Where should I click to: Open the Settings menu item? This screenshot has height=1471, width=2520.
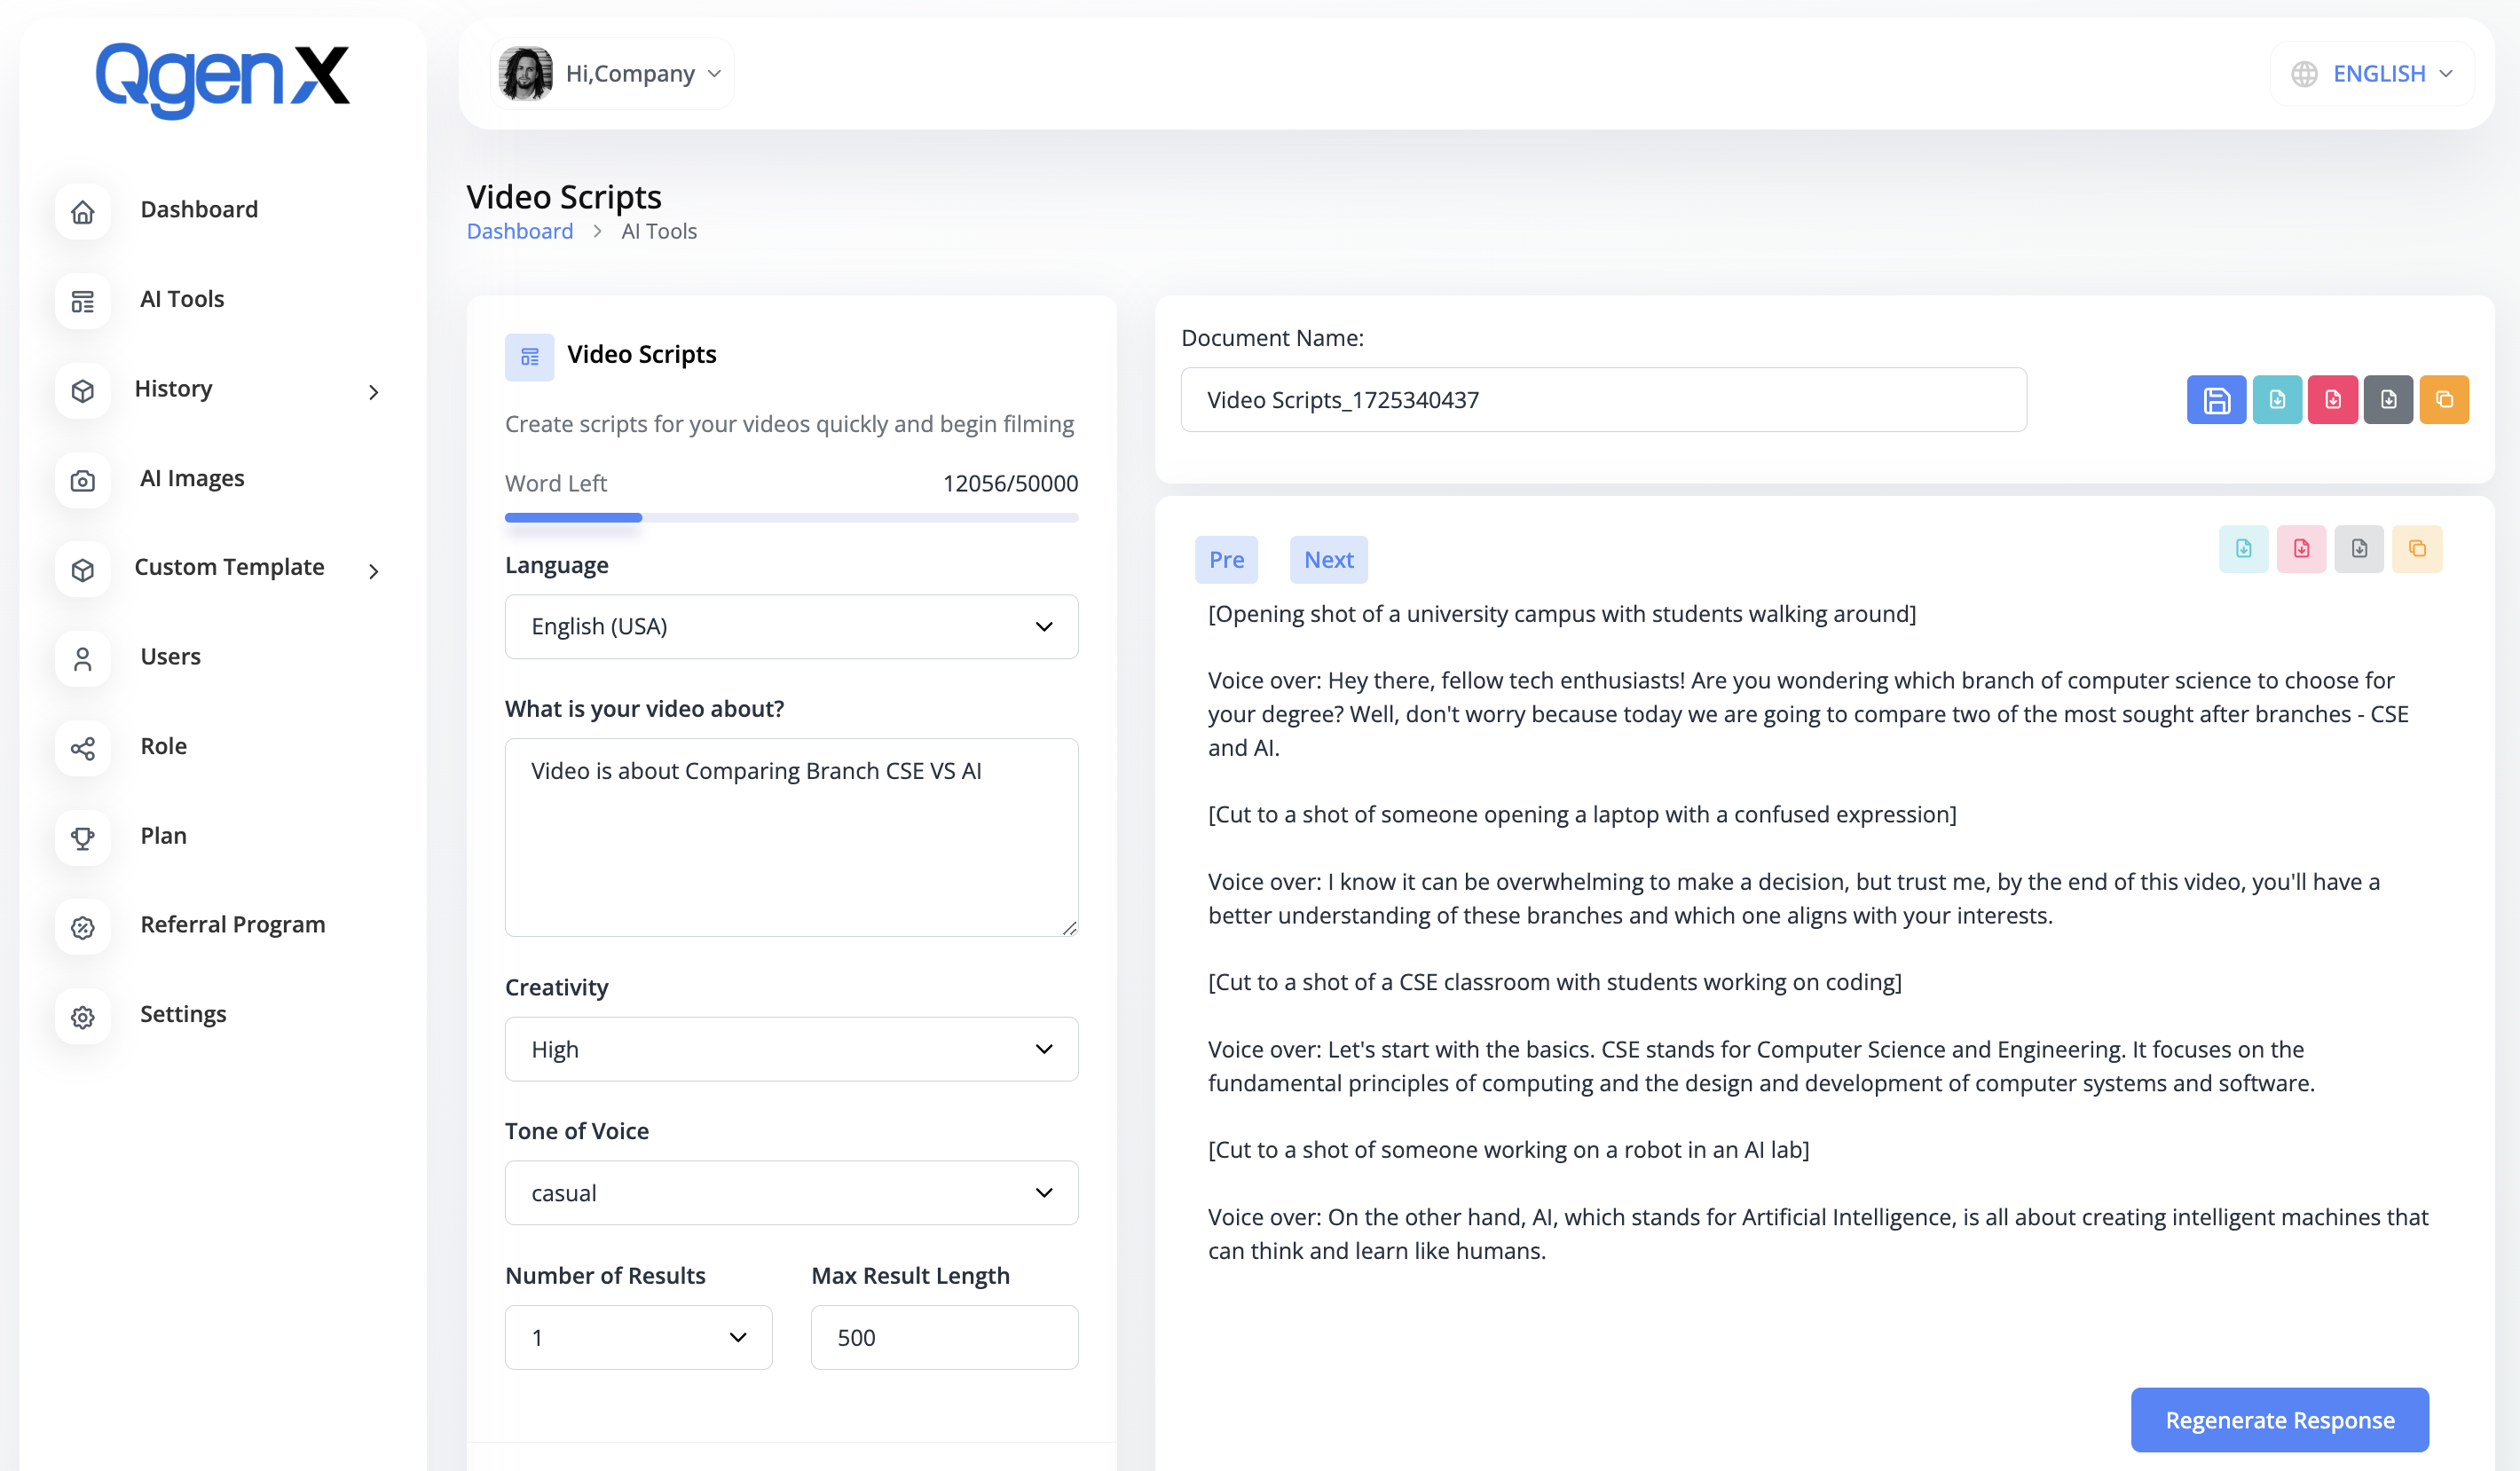point(183,1014)
